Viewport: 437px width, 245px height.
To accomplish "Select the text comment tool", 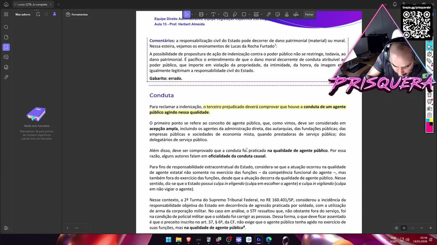I will (x=213, y=14).
